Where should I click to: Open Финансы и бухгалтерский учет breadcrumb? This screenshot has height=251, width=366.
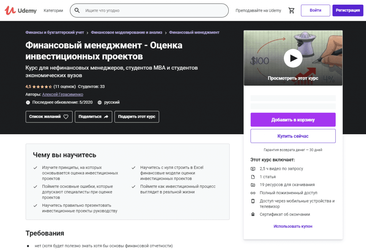pos(55,32)
